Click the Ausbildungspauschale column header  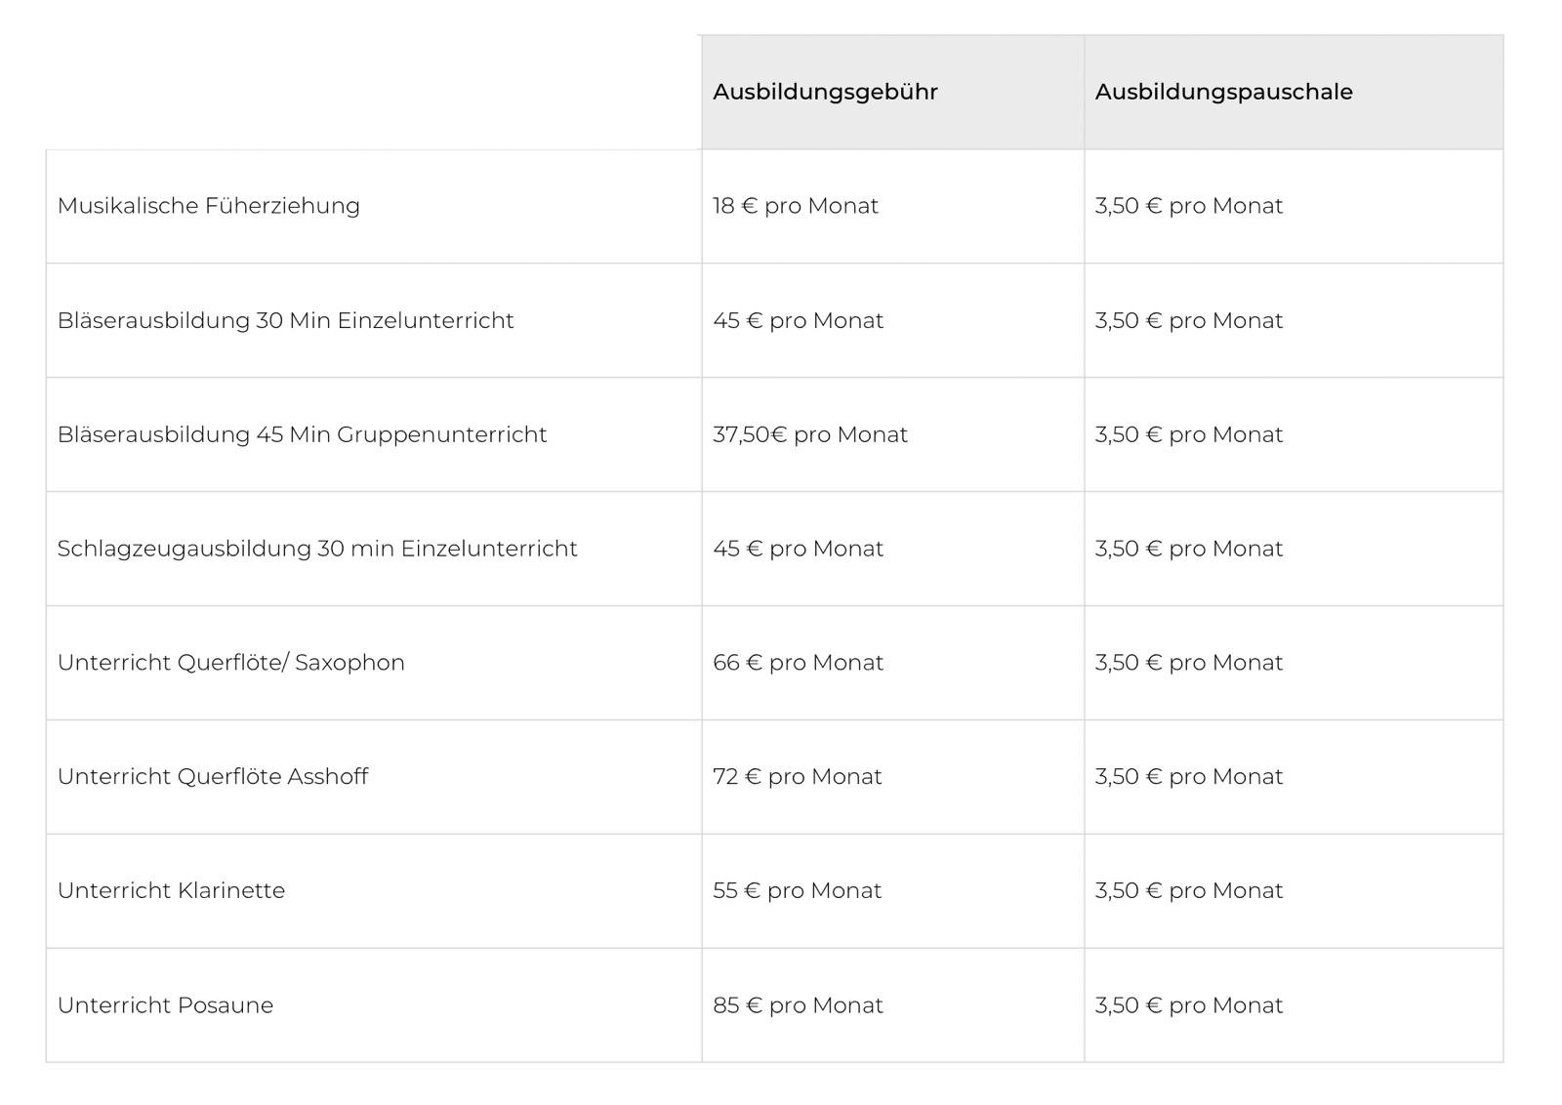tap(1294, 92)
